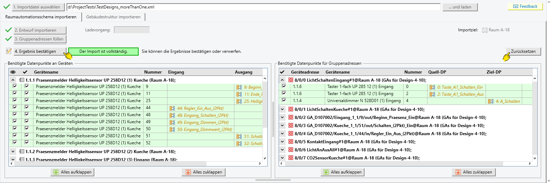551x183 pixels.
Task: Toggle selection checkbox in row number 11
Action: click(x=27, y=93)
